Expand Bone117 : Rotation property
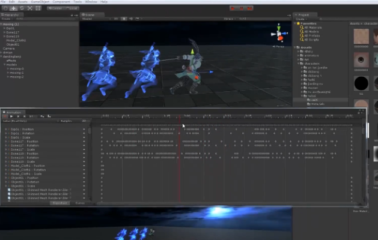Image resolution: width=378 pixels, height=240 pixels. pos(6,146)
